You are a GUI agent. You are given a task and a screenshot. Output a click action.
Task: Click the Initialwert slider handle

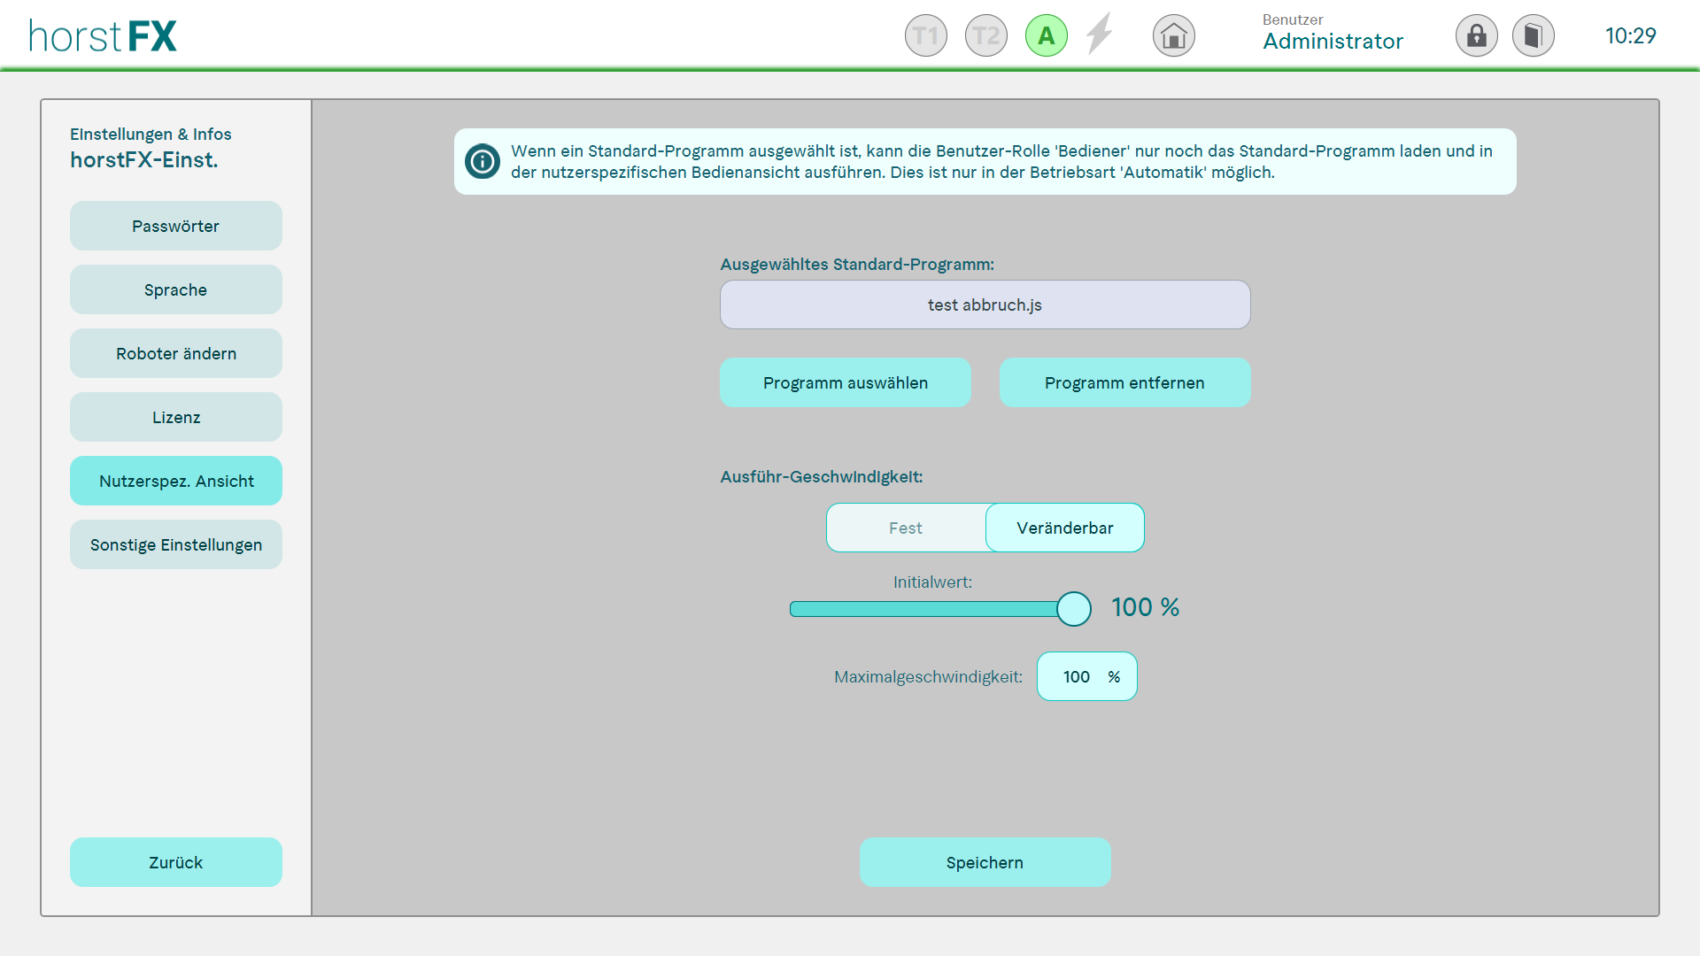point(1073,609)
